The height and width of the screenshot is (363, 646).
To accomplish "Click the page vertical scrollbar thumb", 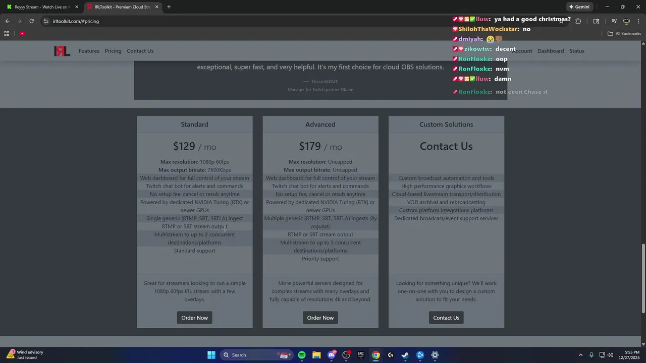I will pos(643,278).
